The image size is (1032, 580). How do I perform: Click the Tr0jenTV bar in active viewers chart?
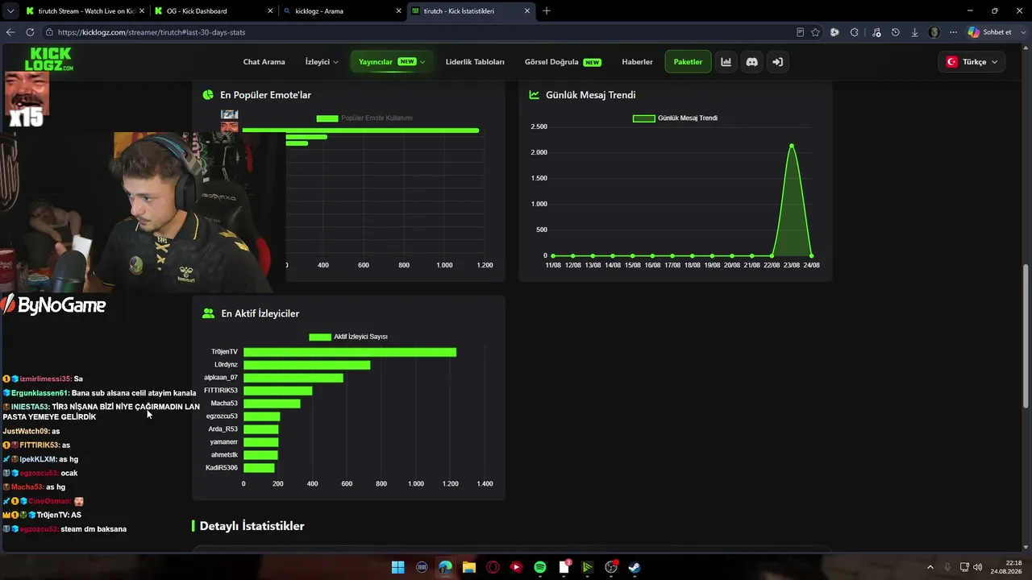coord(350,352)
